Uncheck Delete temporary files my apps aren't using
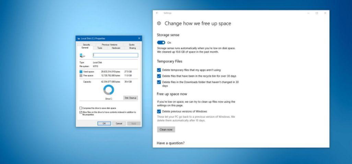 pos(159,70)
